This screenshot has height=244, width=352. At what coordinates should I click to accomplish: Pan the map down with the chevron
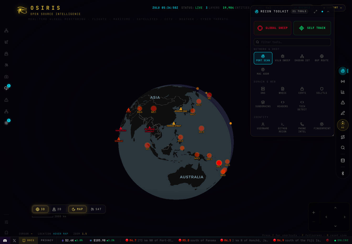pos(335,226)
